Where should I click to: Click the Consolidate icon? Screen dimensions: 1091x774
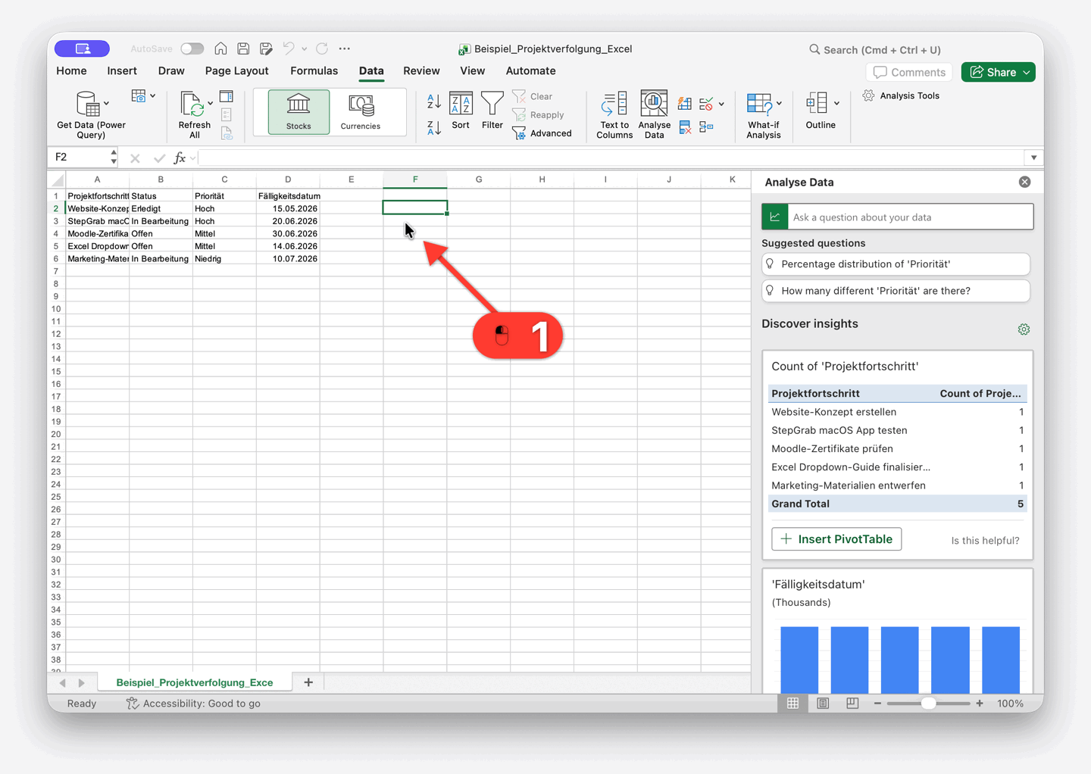click(x=707, y=127)
